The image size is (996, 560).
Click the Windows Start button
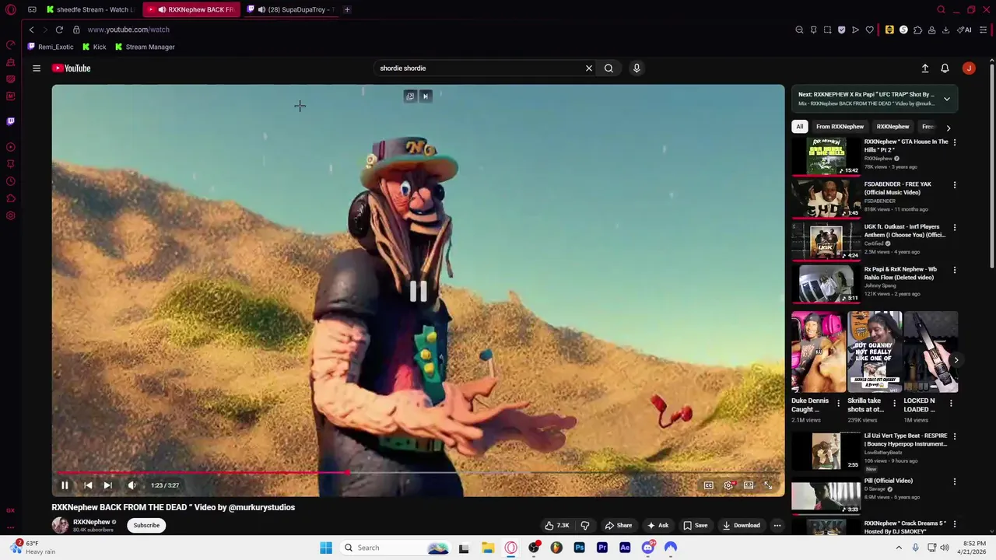click(326, 548)
